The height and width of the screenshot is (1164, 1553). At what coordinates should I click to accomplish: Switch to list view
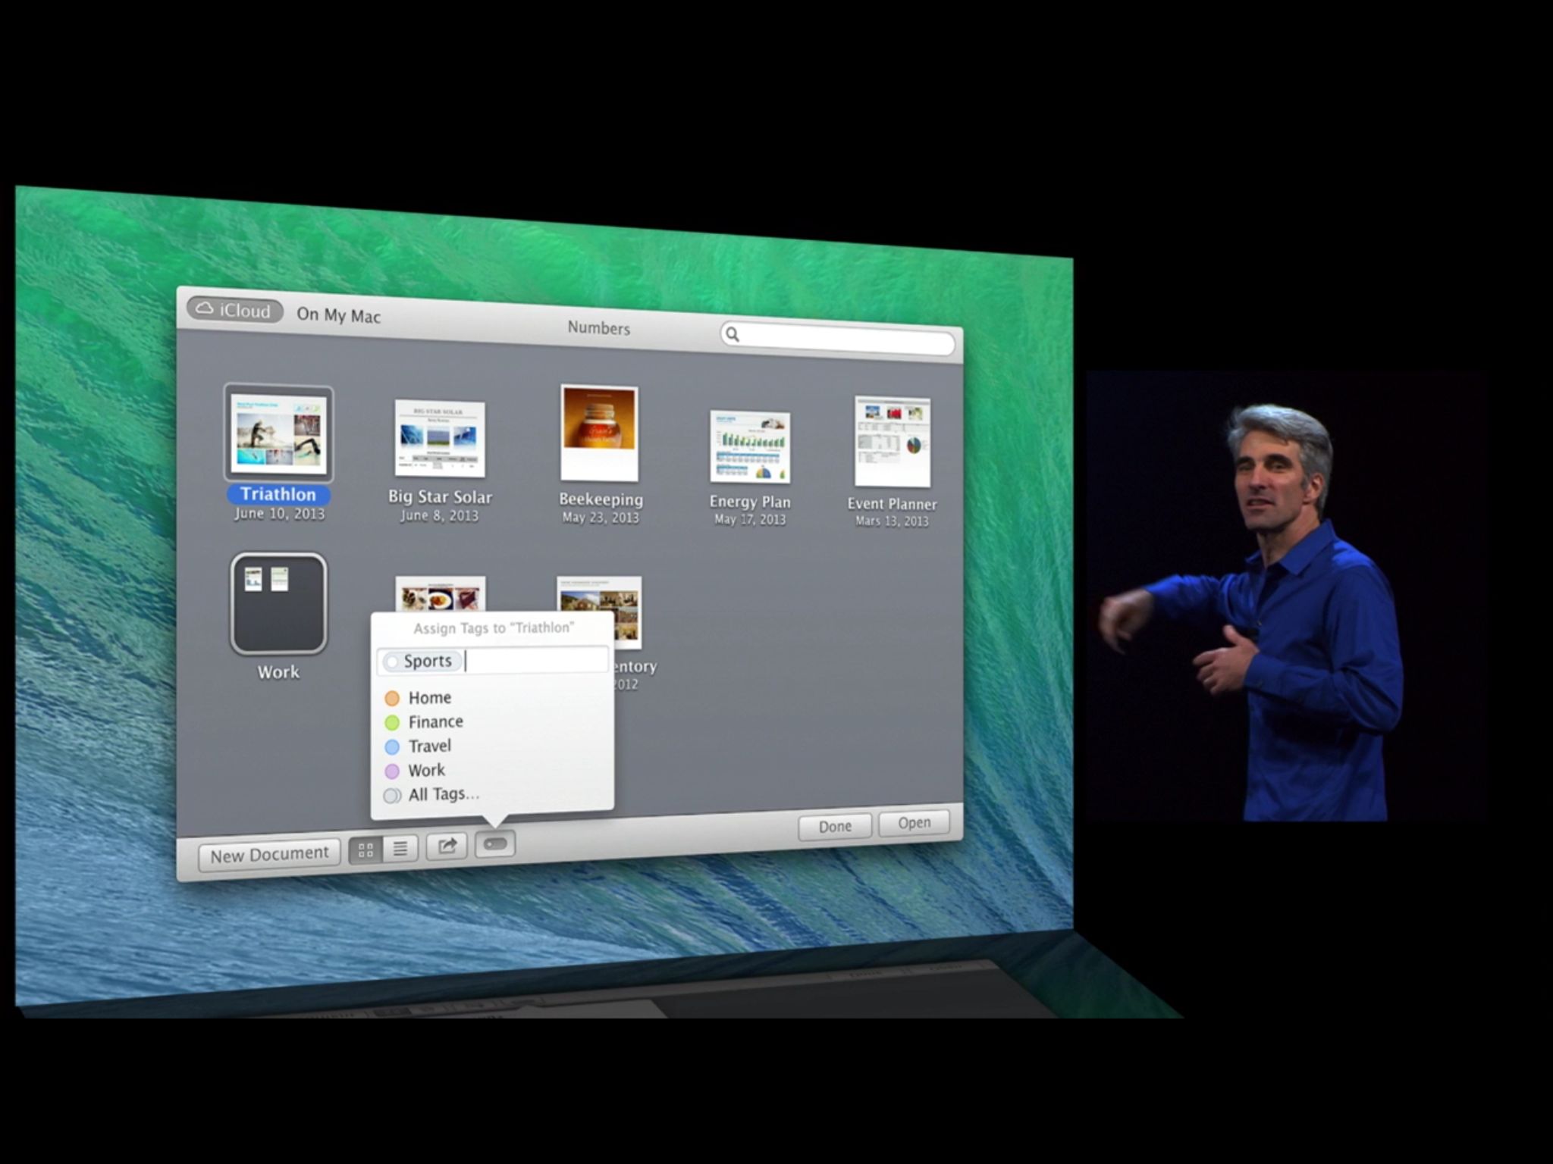400,849
